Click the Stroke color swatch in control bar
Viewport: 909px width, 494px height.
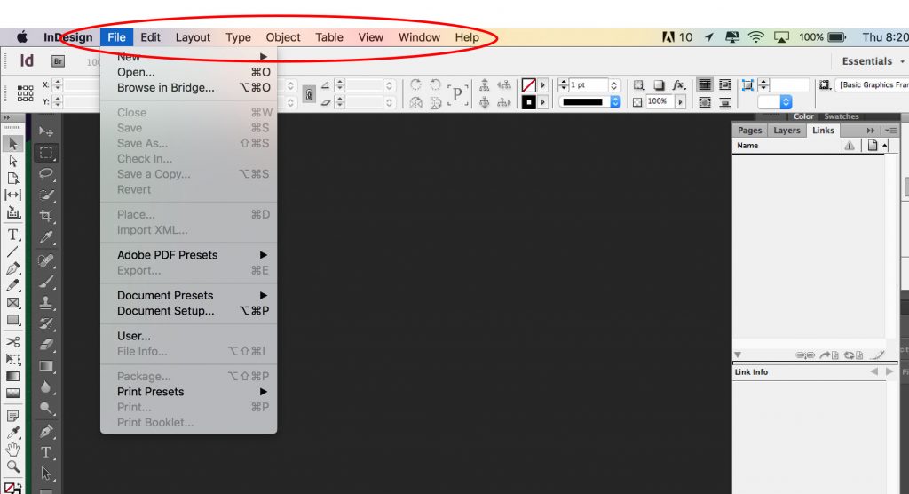(529, 102)
